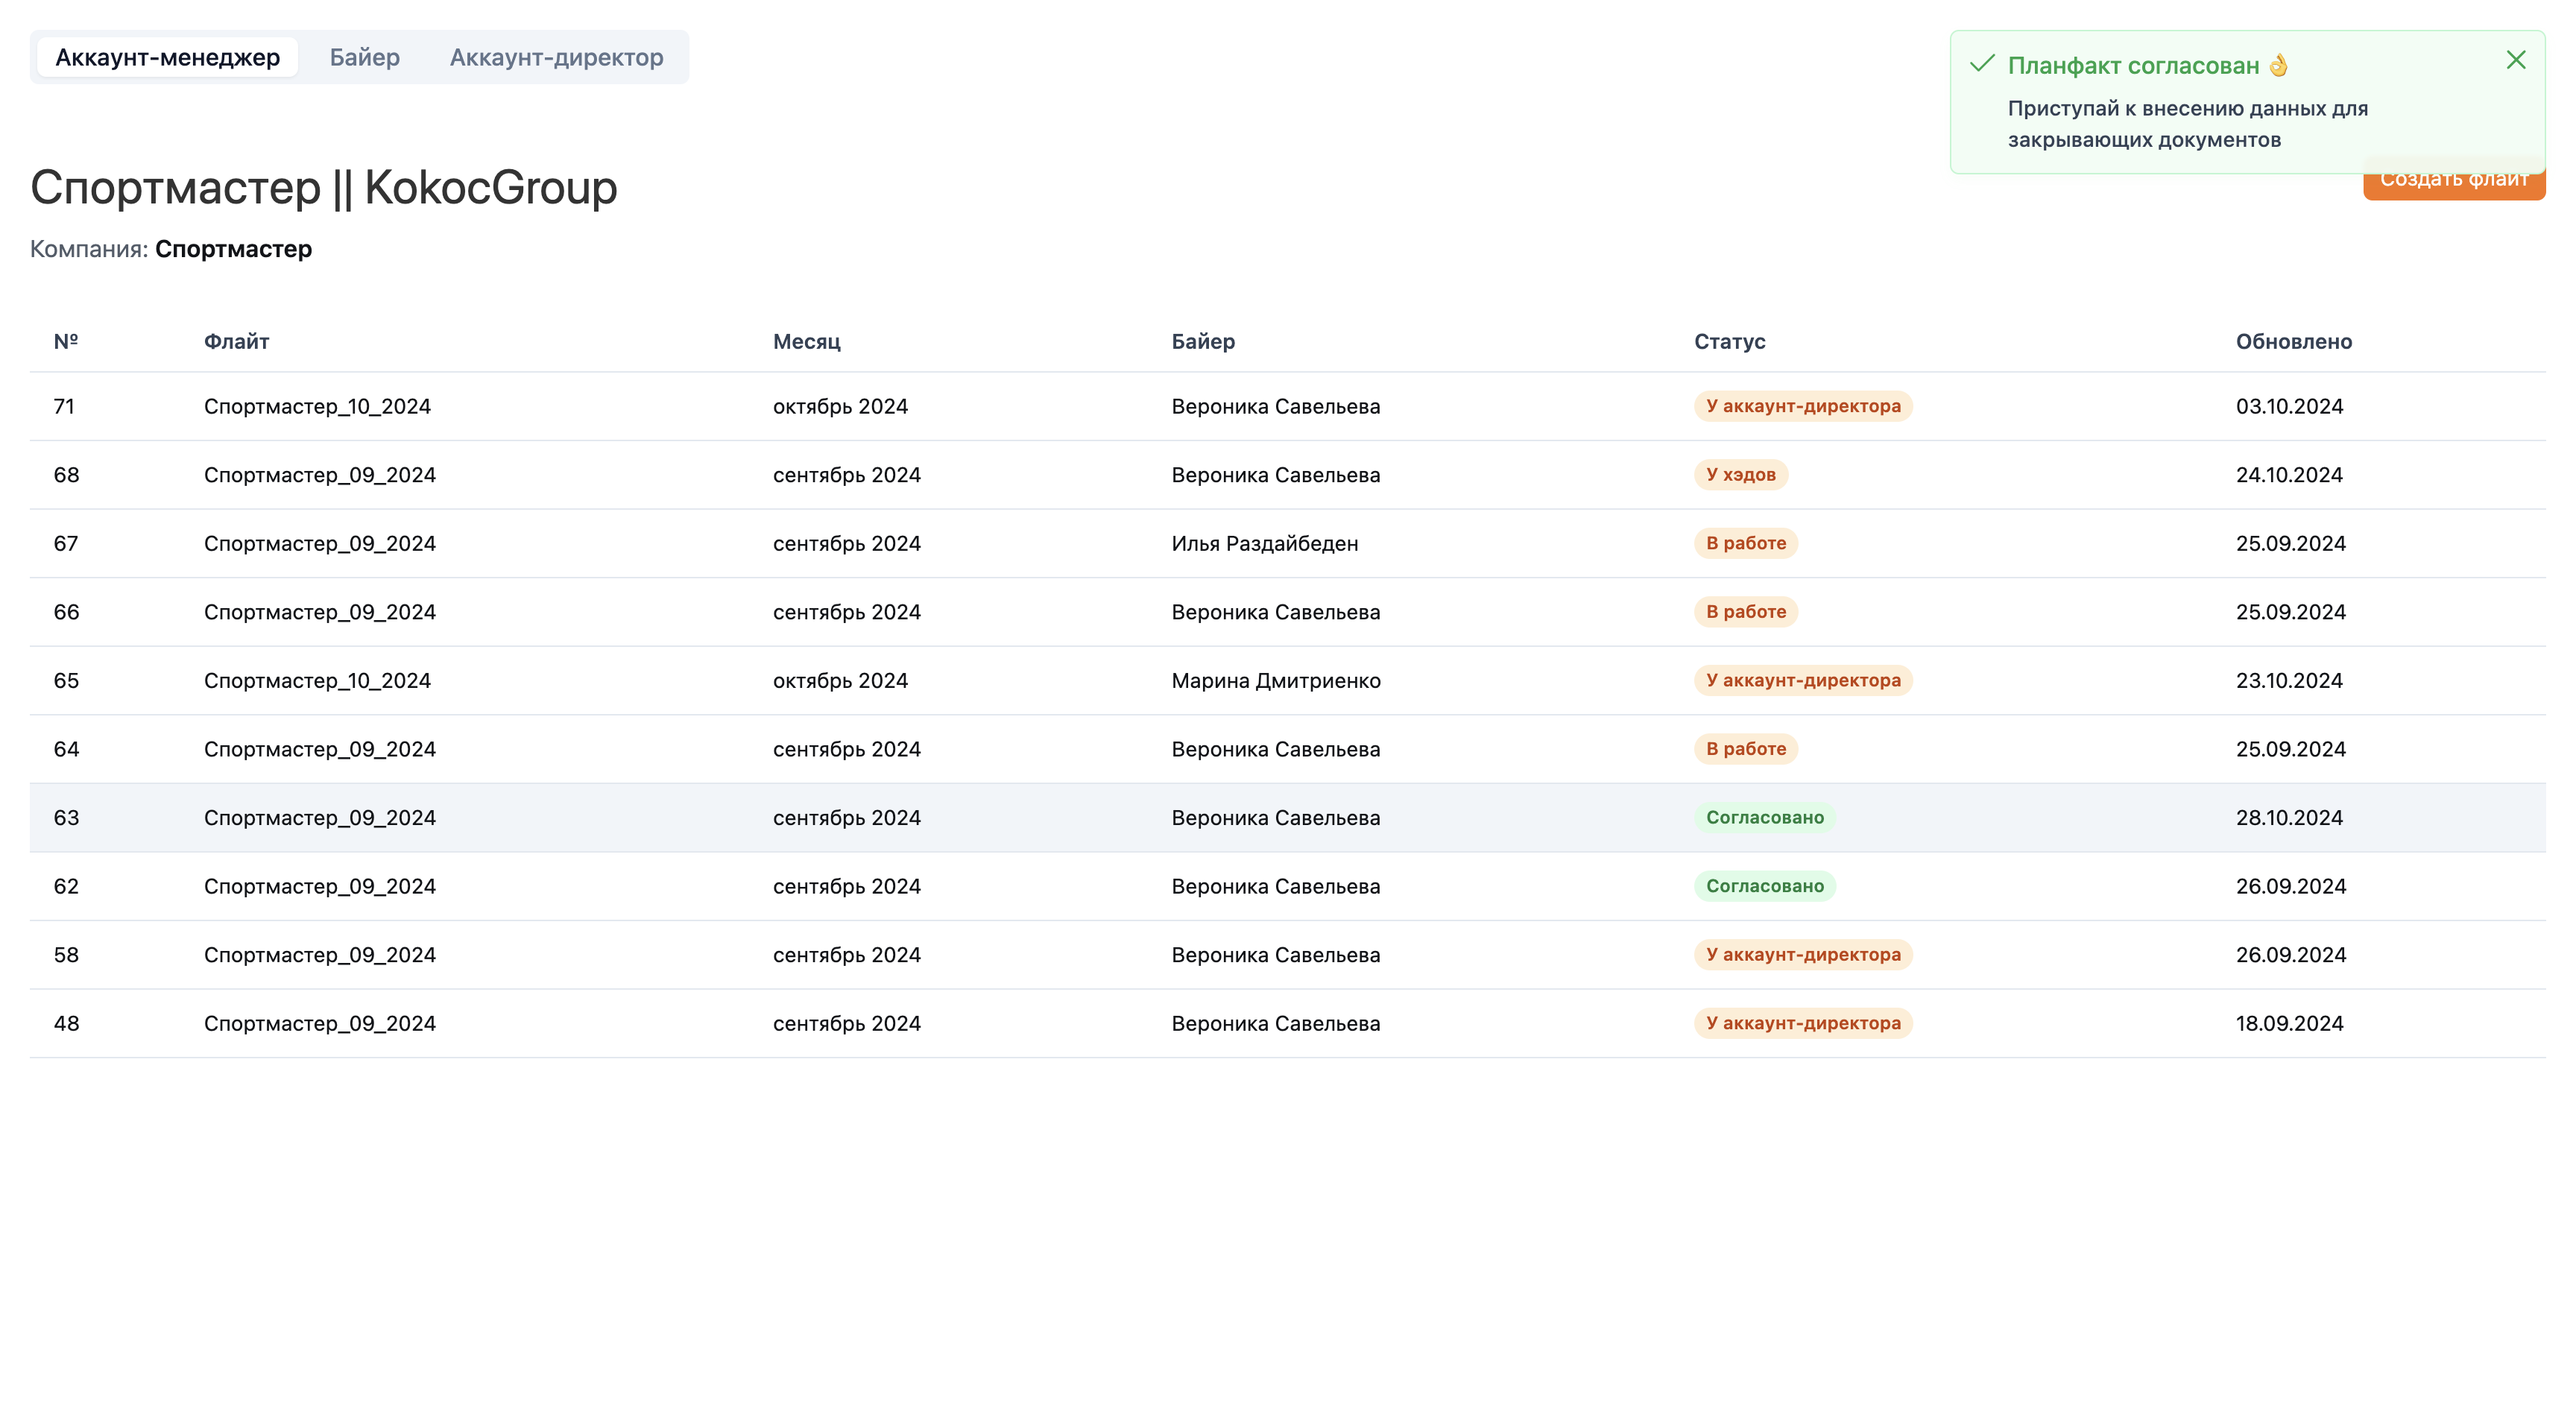Click У хэдов status badge
Image resolution: width=2576 pixels, height=1428 pixels.
pos(1740,474)
